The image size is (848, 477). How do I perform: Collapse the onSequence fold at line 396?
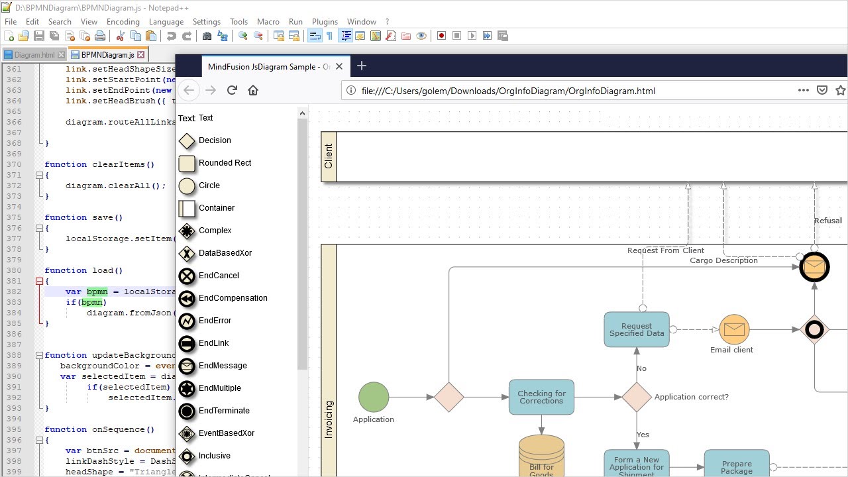pyautogui.click(x=39, y=440)
